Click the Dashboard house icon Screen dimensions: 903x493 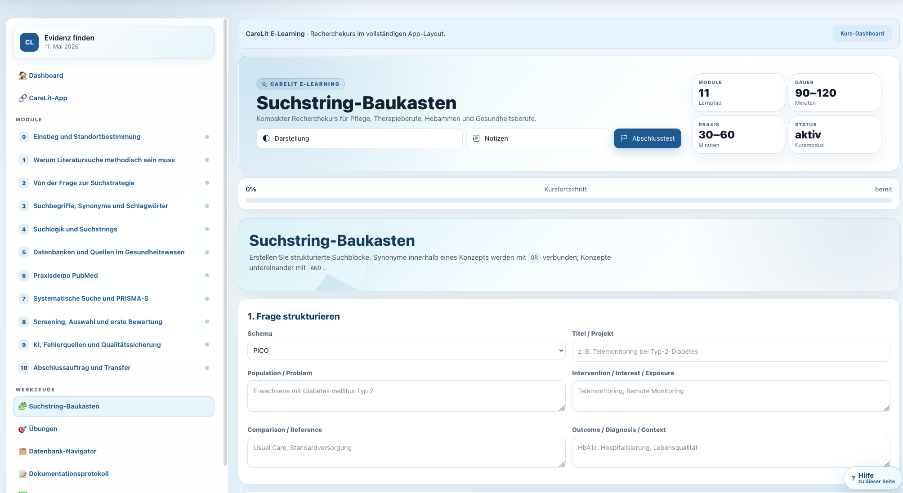pyautogui.click(x=22, y=76)
